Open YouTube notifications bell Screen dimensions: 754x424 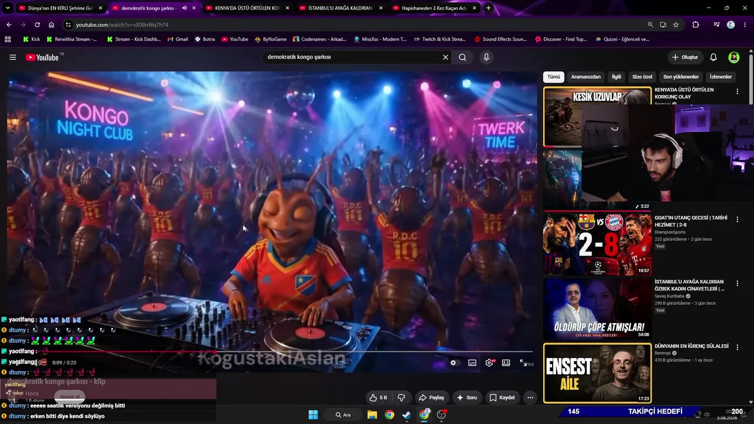click(713, 57)
